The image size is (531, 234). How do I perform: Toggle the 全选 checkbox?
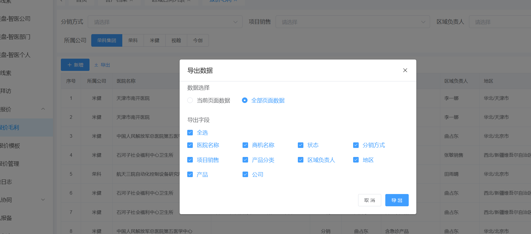(190, 132)
